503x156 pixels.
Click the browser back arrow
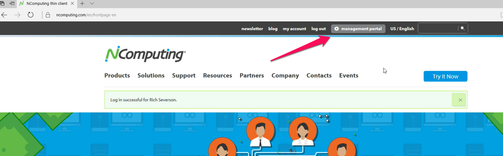pos(4,15)
